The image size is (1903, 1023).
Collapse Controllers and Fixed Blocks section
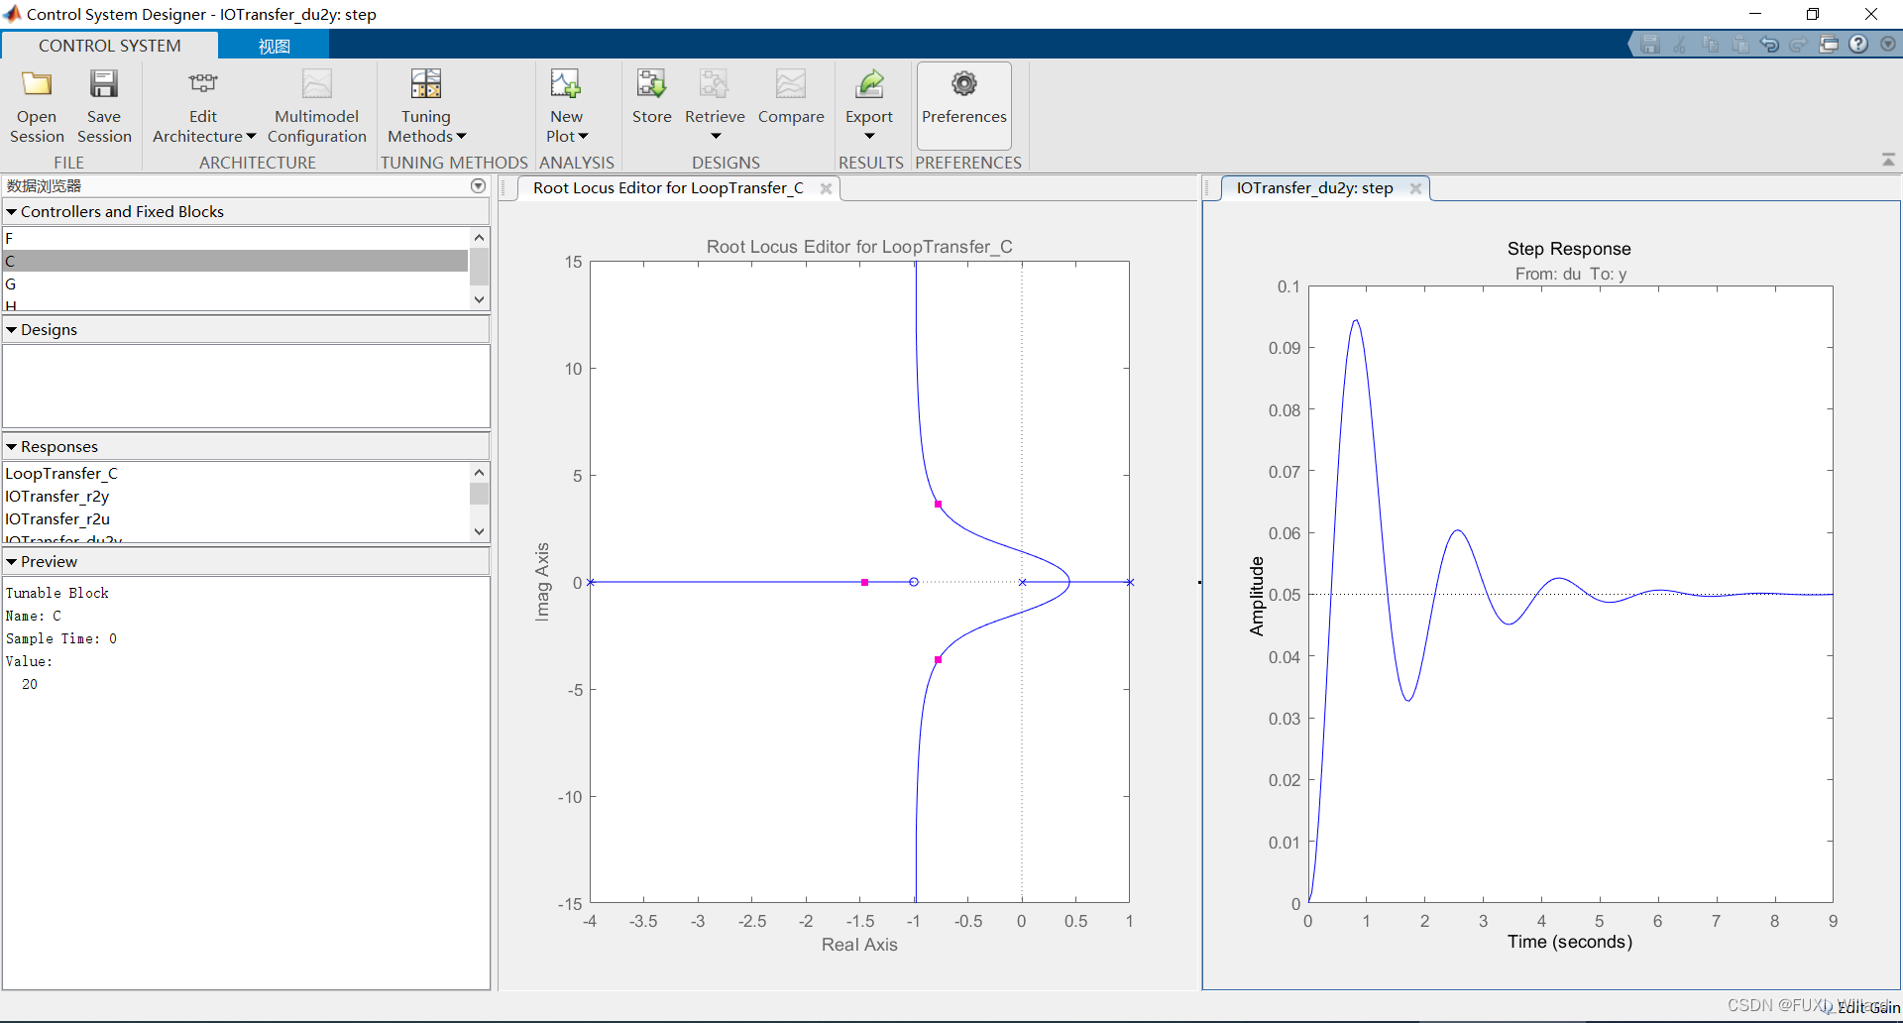click(x=12, y=211)
